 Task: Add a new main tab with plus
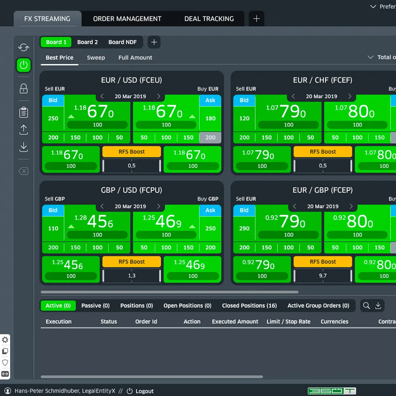coord(256,19)
